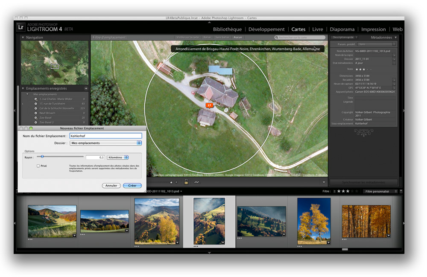Click the location icon beside Neuf-Brisach

tap(36, 113)
